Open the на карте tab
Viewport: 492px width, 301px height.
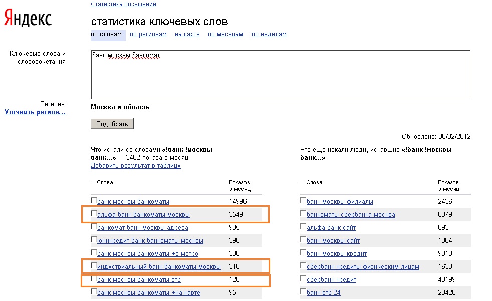[x=187, y=34]
